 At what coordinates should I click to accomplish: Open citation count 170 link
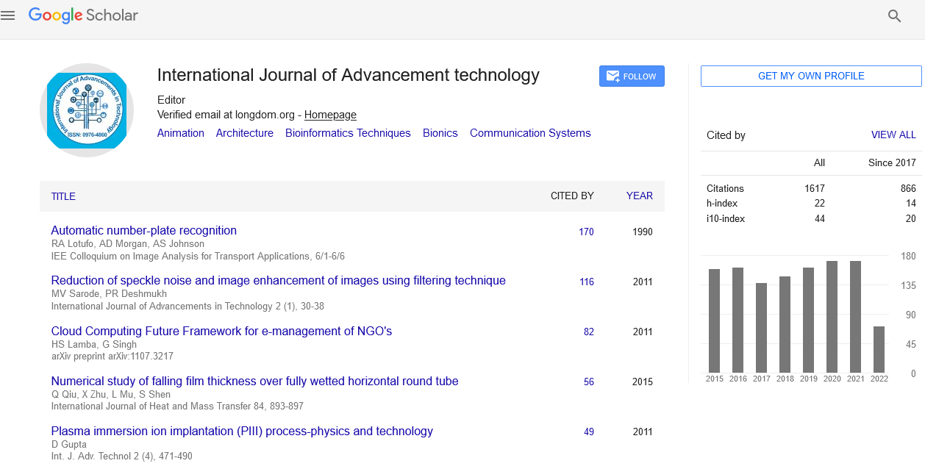point(586,232)
